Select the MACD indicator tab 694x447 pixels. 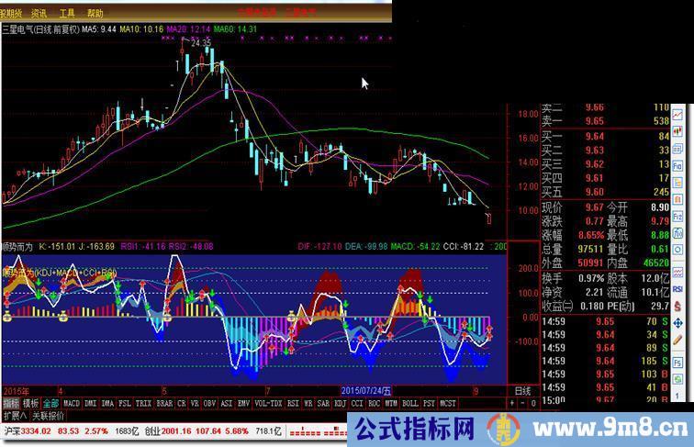[71, 403]
